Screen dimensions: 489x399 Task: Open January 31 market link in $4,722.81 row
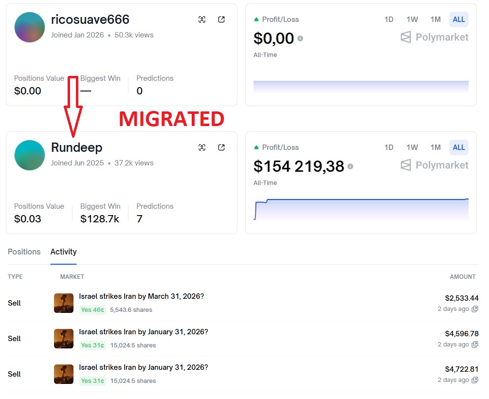coord(144,367)
